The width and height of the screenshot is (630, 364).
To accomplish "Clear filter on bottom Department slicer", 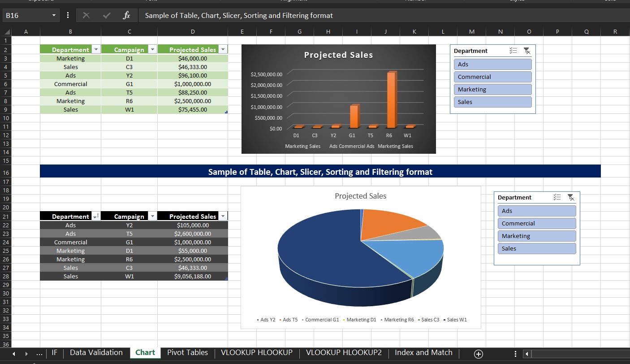I will pyautogui.click(x=571, y=197).
